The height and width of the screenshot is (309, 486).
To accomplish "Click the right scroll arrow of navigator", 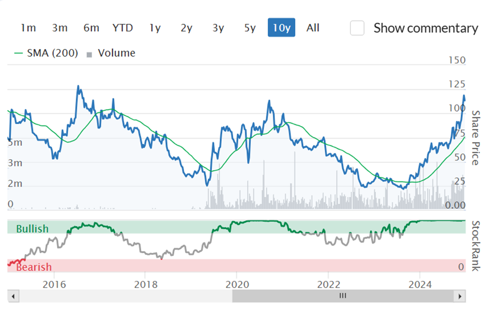I will point(460,296).
